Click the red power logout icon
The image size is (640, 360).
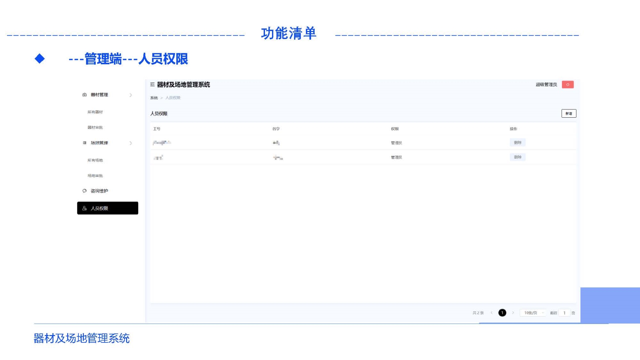pos(567,85)
